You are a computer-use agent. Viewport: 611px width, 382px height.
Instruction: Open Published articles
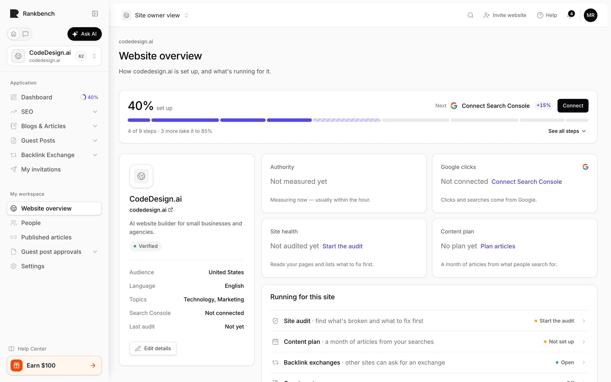point(54,237)
